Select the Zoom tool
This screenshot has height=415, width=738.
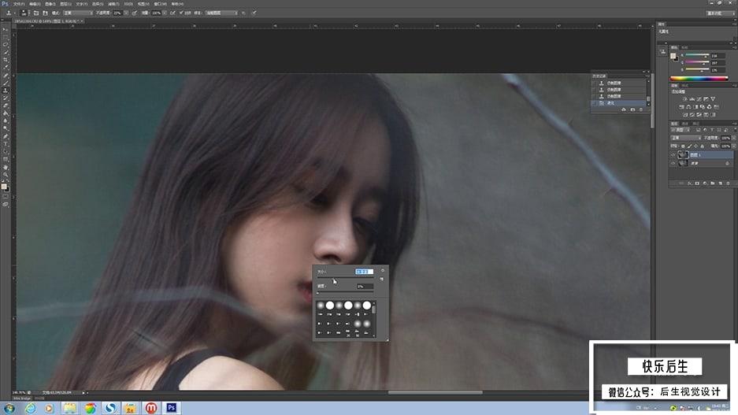(6, 175)
